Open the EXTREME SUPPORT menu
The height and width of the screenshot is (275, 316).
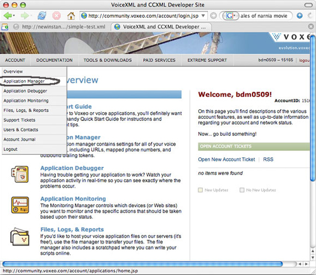(207, 60)
